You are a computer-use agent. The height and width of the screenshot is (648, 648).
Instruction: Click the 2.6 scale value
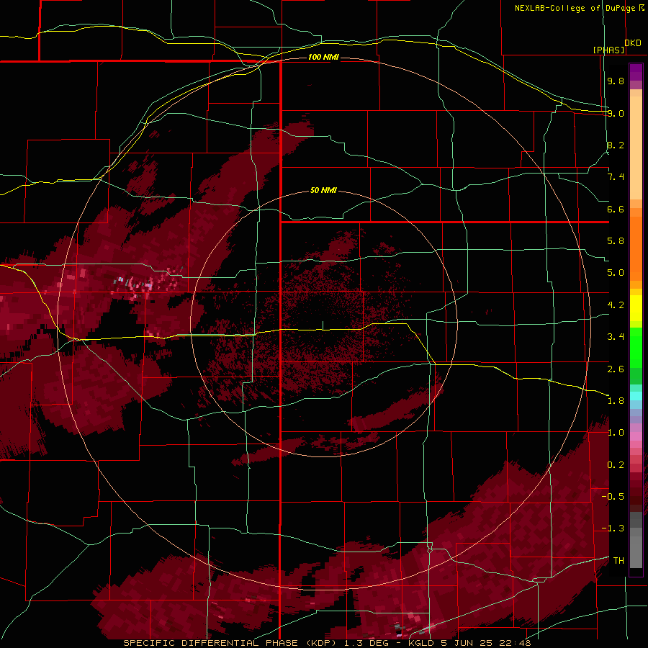[616, 369]
